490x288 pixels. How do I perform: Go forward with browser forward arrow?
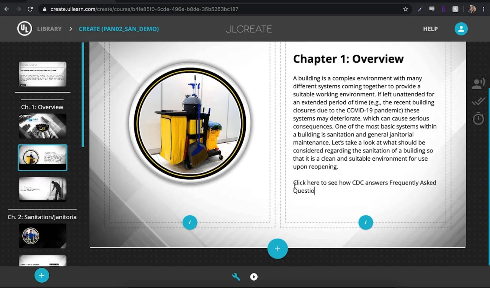(x=18, y=9)
